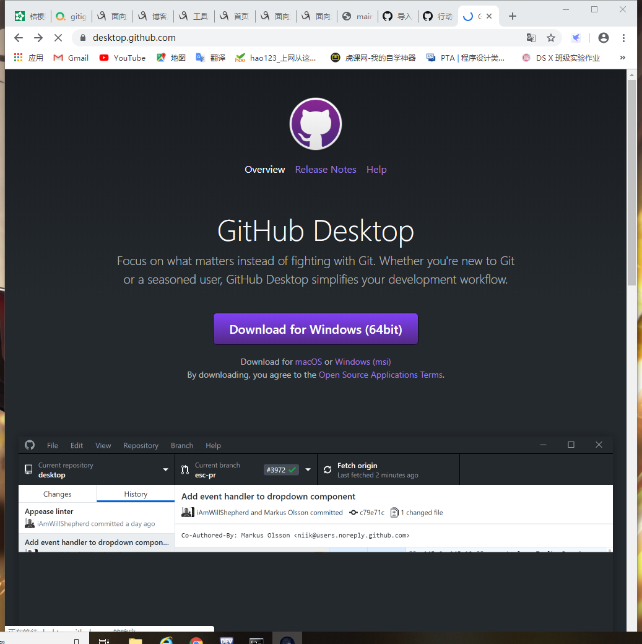Open the Google Translate page icon
This screenshot has height=644, width=642.
[x=531, y=38]
